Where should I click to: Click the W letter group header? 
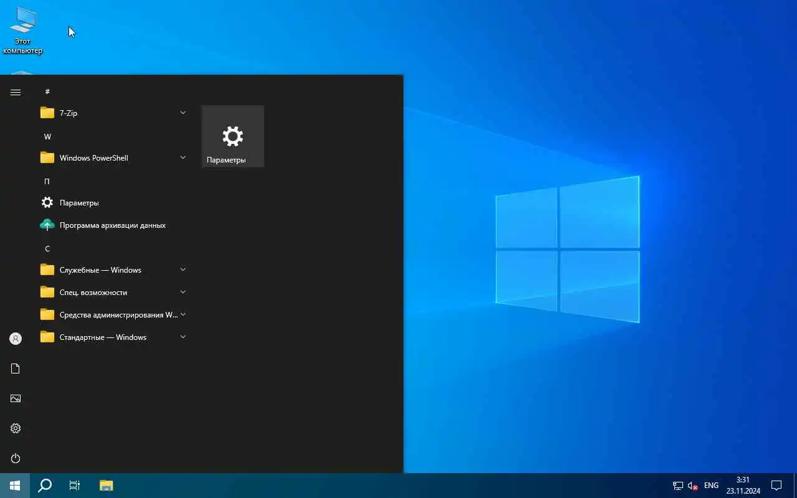tap(47, 136)
